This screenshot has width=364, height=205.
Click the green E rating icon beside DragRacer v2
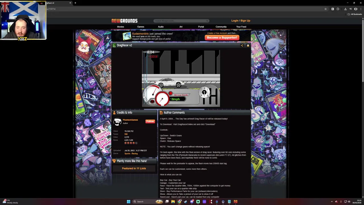click(114, 45)
